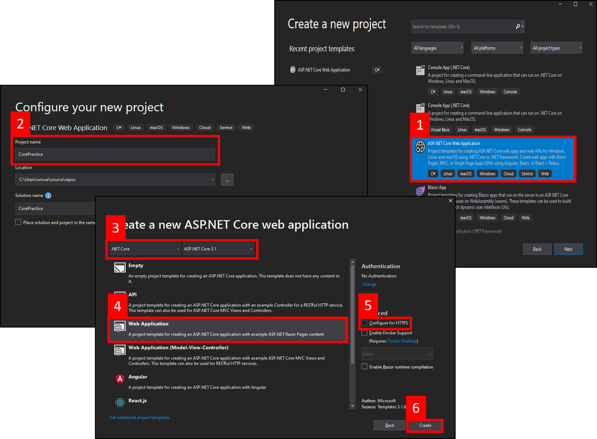Image resolution: width=597 pixels, height=439 pixels.
Task: Choose the VB Console App template icon
Action: tap(420, 107)
